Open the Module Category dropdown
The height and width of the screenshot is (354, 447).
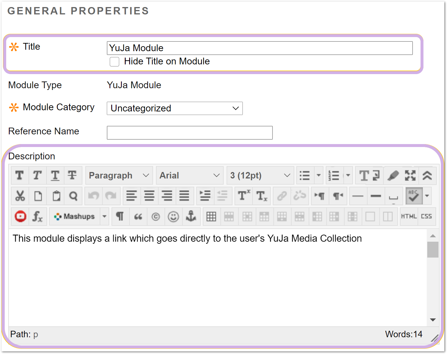click(x=175, y=108)
